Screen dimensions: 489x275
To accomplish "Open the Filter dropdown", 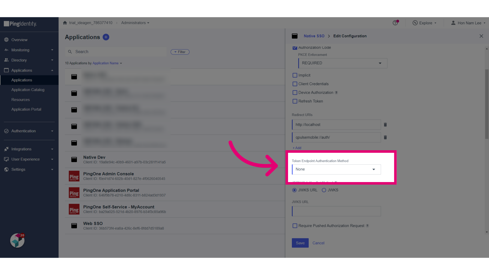I will pyautogui.click(x=180, y=52).
